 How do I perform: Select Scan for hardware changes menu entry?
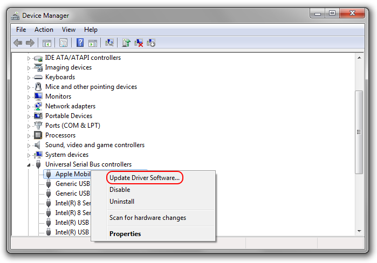148,218
